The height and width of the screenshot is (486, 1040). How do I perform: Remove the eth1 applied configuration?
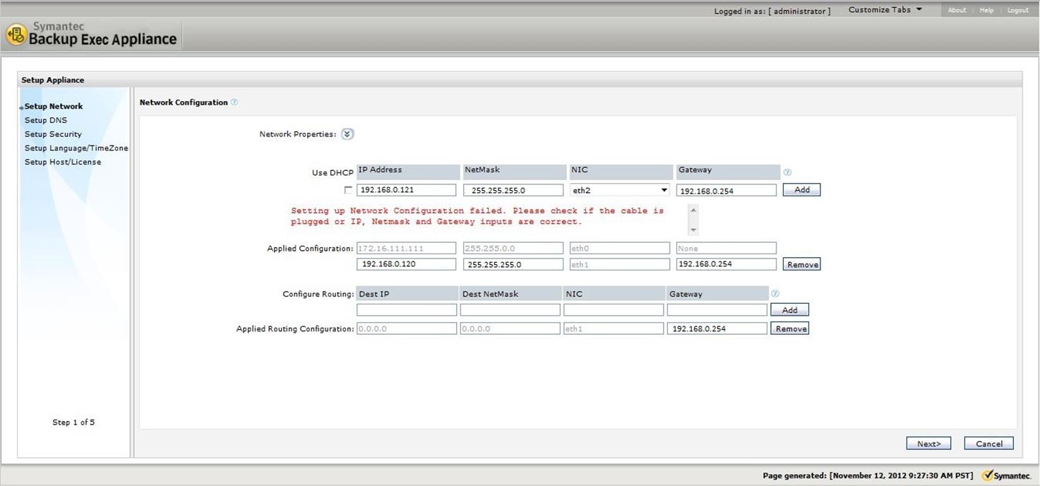pyautogui.click(x=802, y=265)
